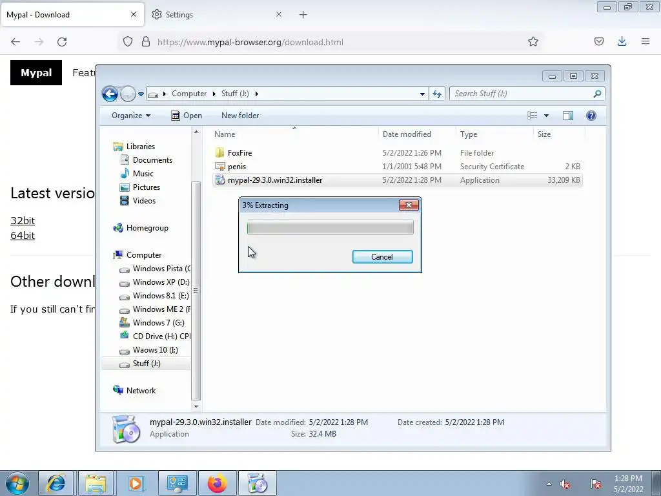The image size is (661, 496).
Task: Select Libraries in the navigation pane
Action: point(140,147)
